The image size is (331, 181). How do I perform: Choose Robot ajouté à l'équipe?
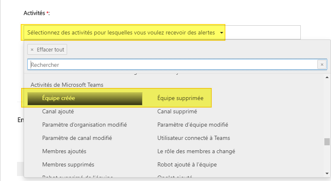[187, 164]
